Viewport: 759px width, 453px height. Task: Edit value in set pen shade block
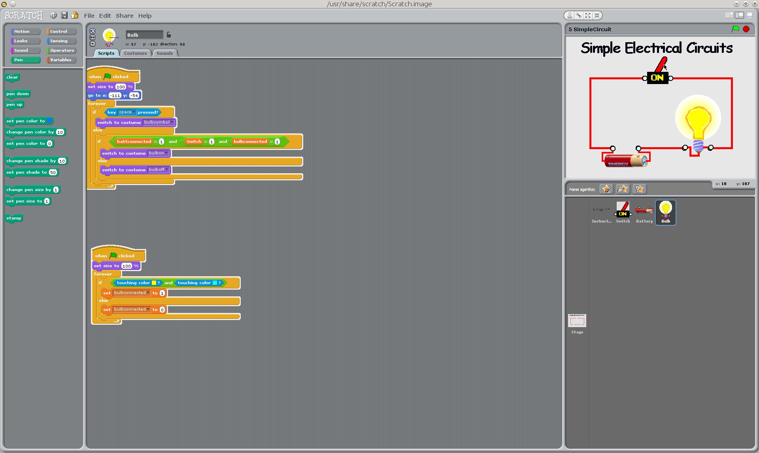pos(53,172)
